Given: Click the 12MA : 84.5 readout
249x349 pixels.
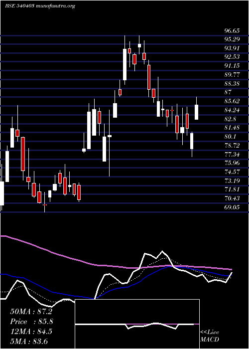Looking at the screenshot, I should 31,332.
